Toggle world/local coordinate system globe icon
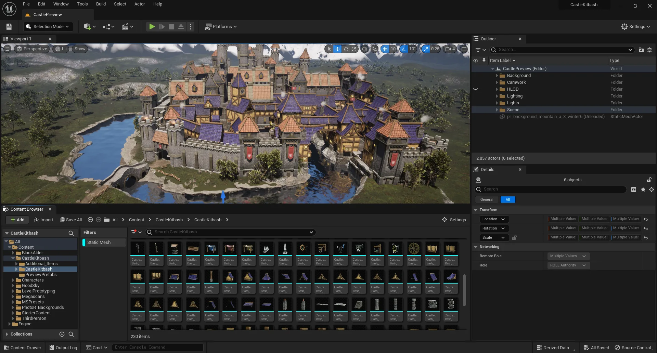Viewport: 657px width, 353px height. pos(364,49)
